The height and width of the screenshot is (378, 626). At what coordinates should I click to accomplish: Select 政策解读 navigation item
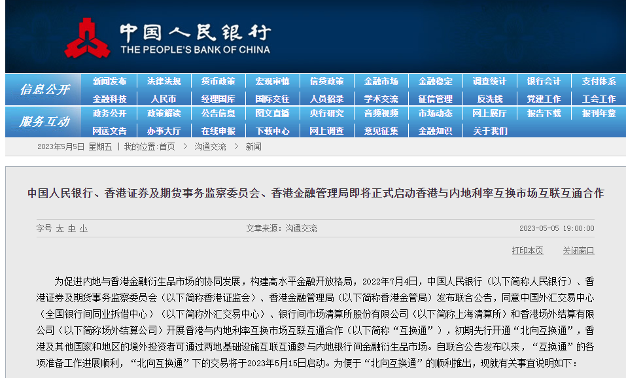pos(164,113)
